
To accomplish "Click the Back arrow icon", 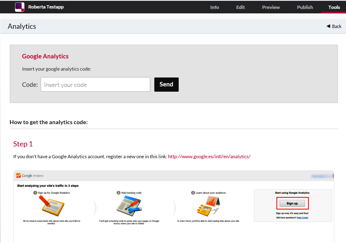I will [329, 26].
